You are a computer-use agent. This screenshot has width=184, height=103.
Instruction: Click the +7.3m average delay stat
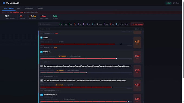pyautogui.click(x=33, y=17)
